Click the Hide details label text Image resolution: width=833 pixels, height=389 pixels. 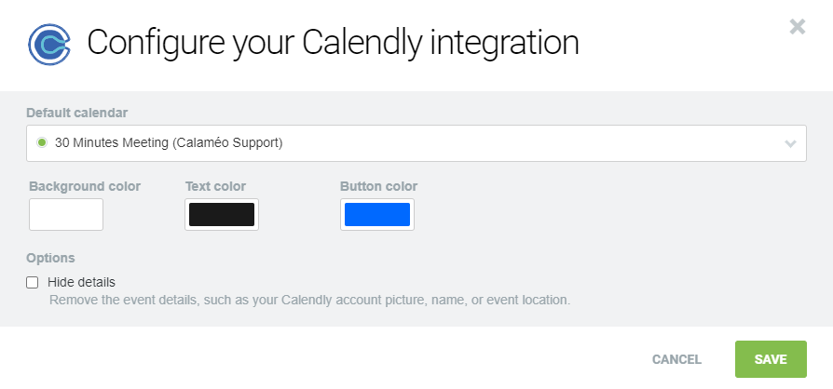[x=81, y=282]
